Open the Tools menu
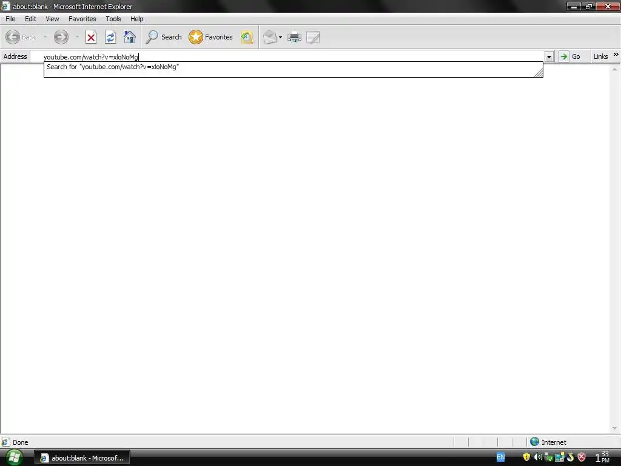Viewport: 621px width, 466px height. [x=113, y=19]
